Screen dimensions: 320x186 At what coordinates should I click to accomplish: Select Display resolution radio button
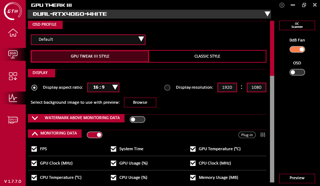(167, 88)
